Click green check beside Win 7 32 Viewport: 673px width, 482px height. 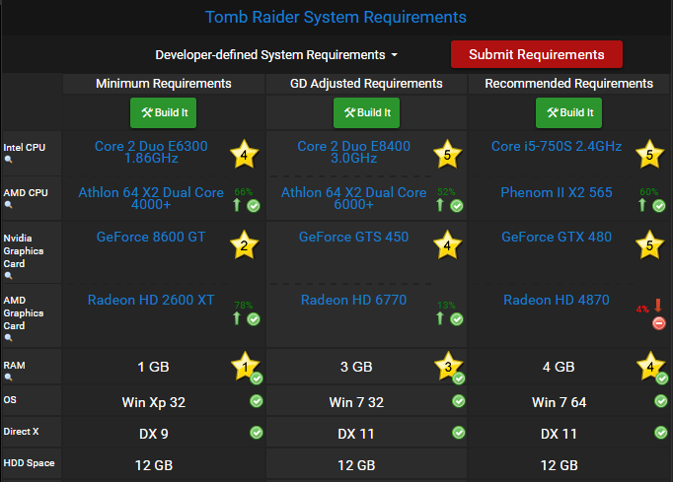459,401
